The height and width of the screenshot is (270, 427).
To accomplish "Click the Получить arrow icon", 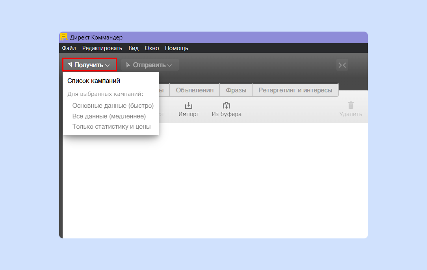I will 70,65.
